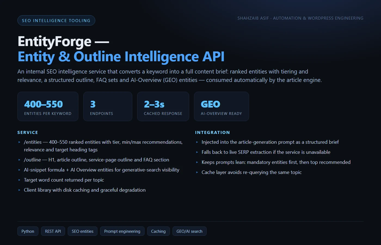Click 'Injected into the article-generation prompt' bullet
The image size is (381, 245).
coord(270,142)
